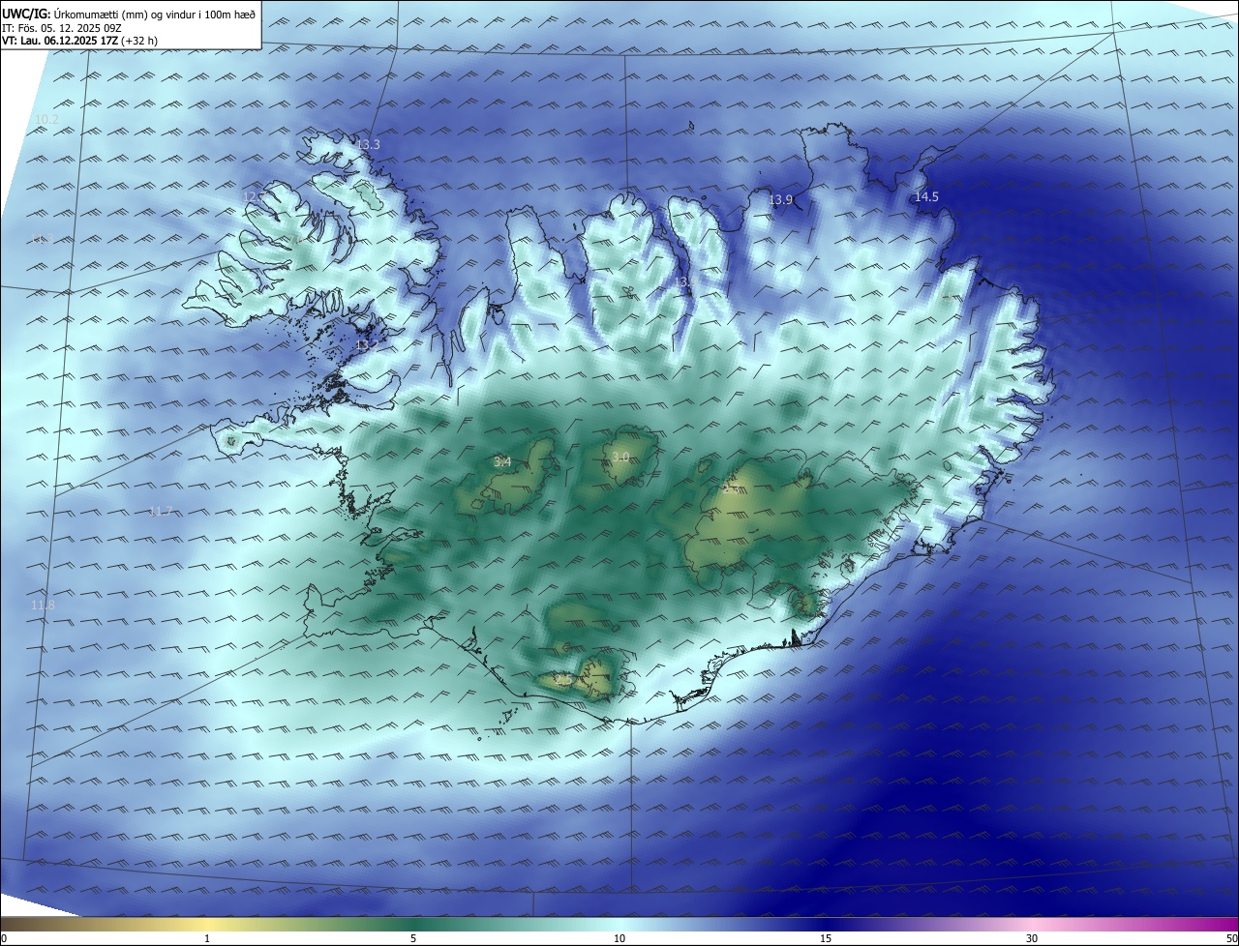1239x946 pixels.
Task: Click the color scale tick label 50
Action: click(1231, 938)
